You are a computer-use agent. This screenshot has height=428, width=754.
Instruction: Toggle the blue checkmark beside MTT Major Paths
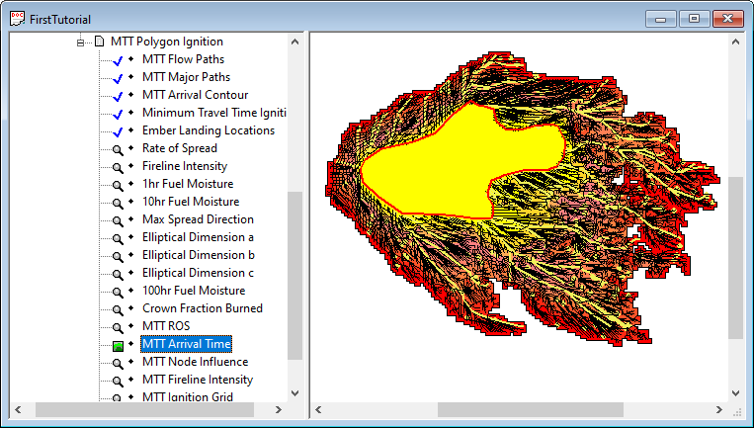click(118, 78)
